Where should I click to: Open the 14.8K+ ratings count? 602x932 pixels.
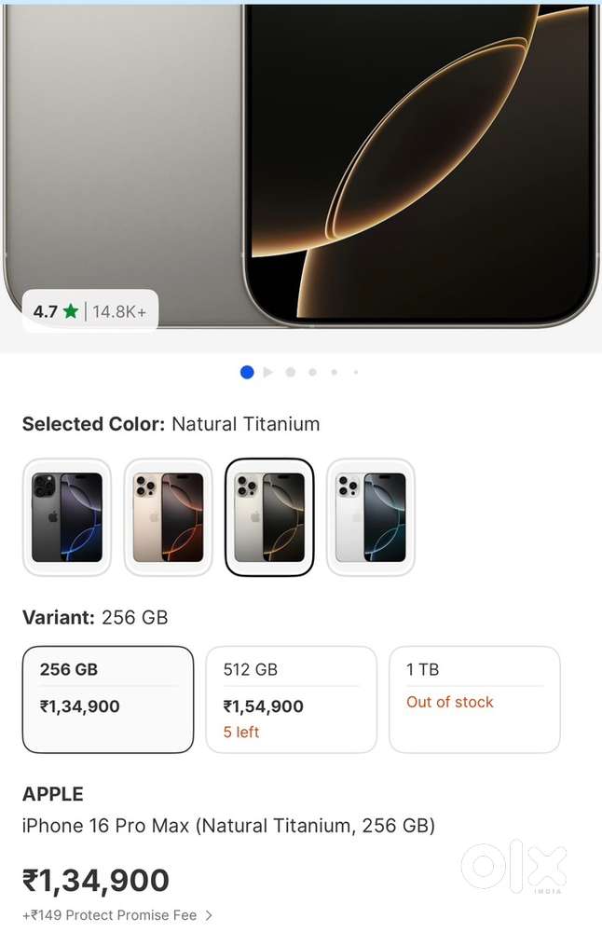[x=119, y=311]
